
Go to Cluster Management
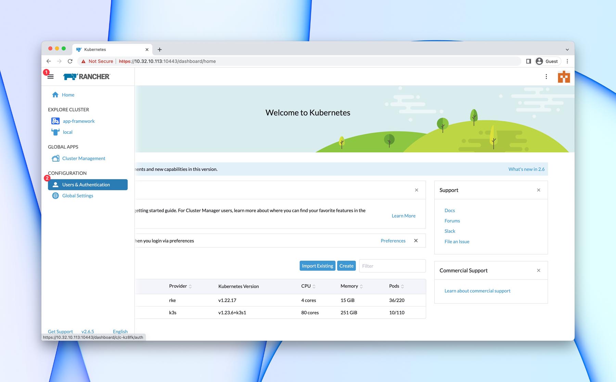[84, 158]
